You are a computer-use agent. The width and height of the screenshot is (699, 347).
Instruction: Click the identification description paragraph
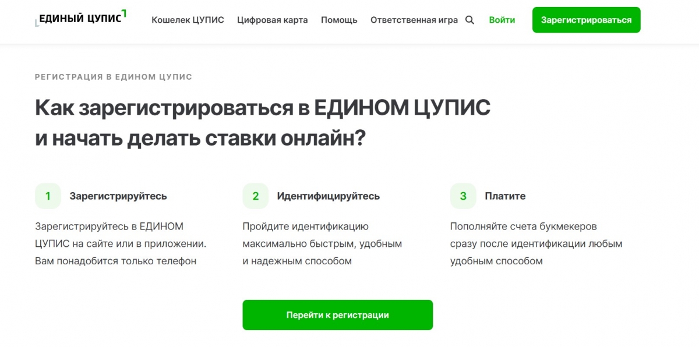coord(322,244)
